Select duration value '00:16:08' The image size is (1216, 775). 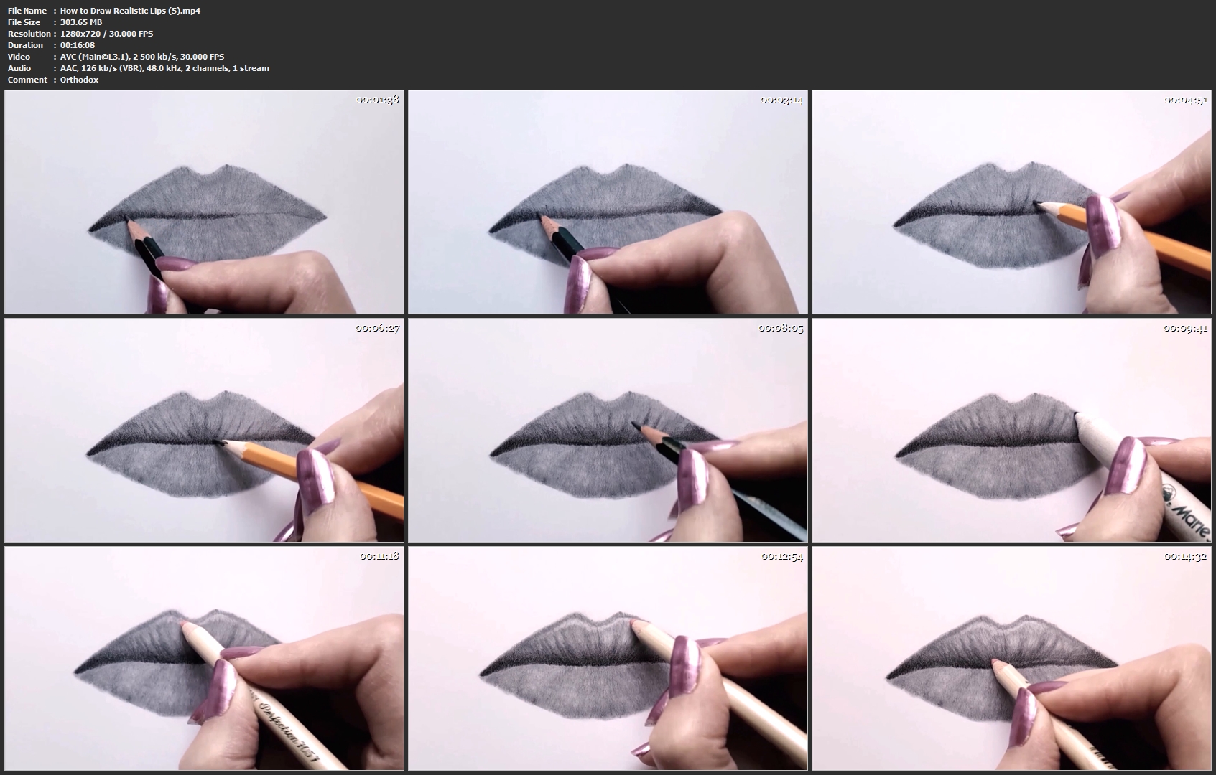(x=78, y=45)
